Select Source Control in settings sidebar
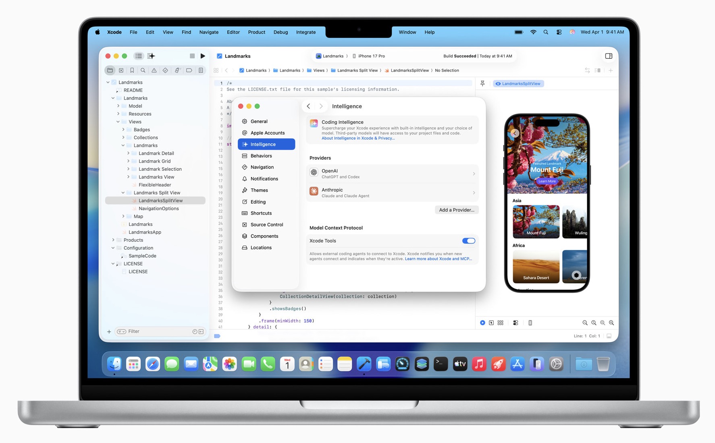 pyautogui.click(x=266, y=225)
